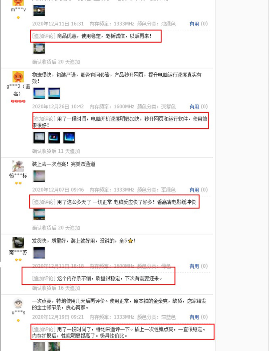Open second photo in g***2's review
Viewport: 270px width, 351px height.
[54, 93]
